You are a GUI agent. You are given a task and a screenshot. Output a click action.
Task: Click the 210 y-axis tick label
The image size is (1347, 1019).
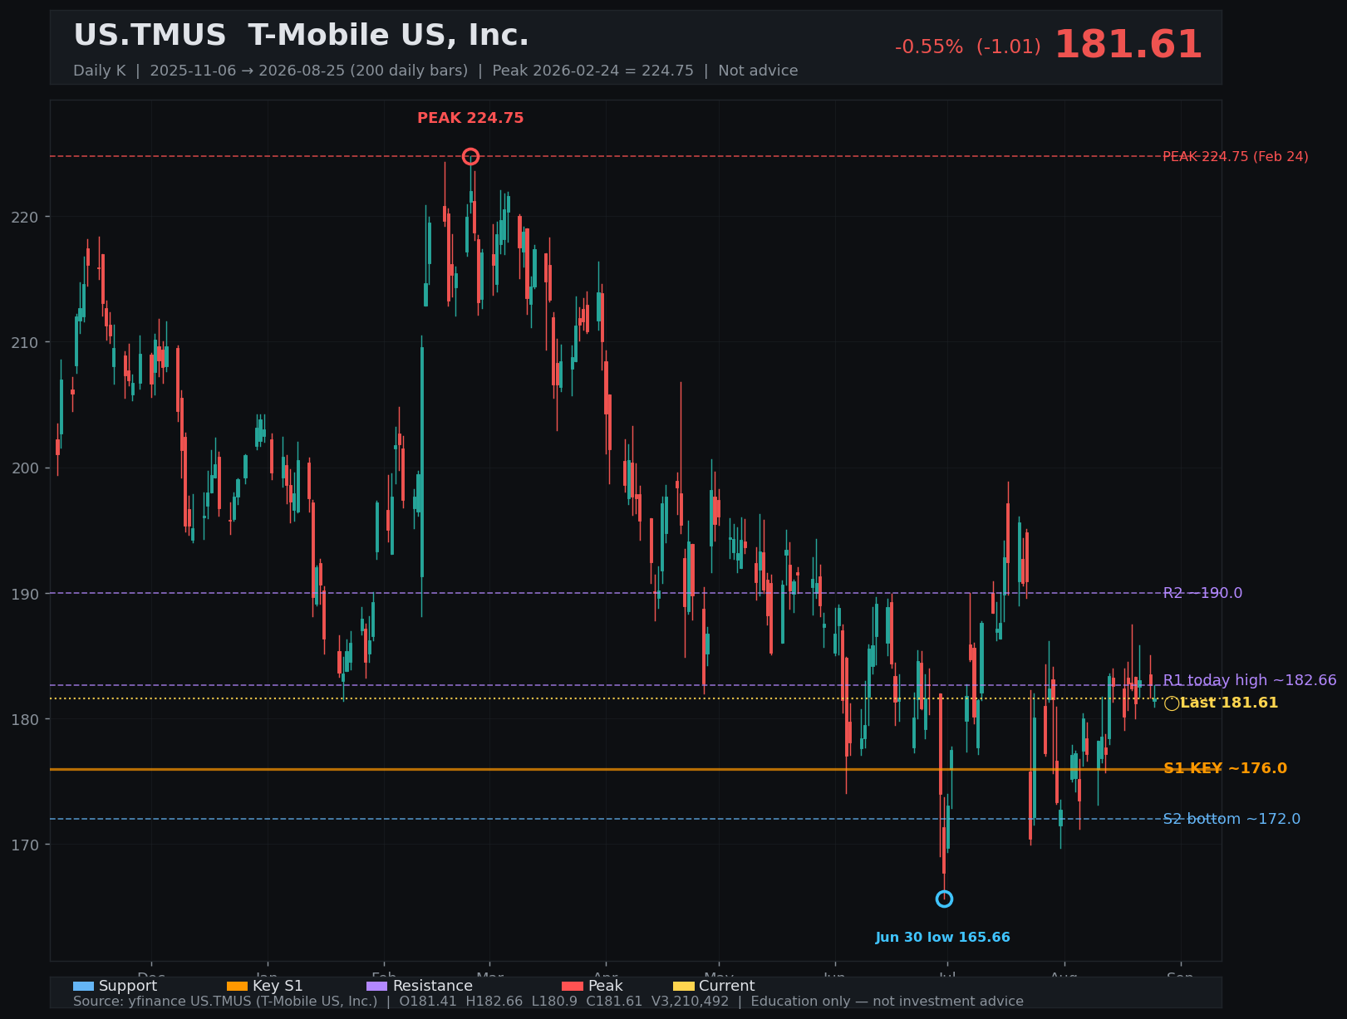pos(25,342)
